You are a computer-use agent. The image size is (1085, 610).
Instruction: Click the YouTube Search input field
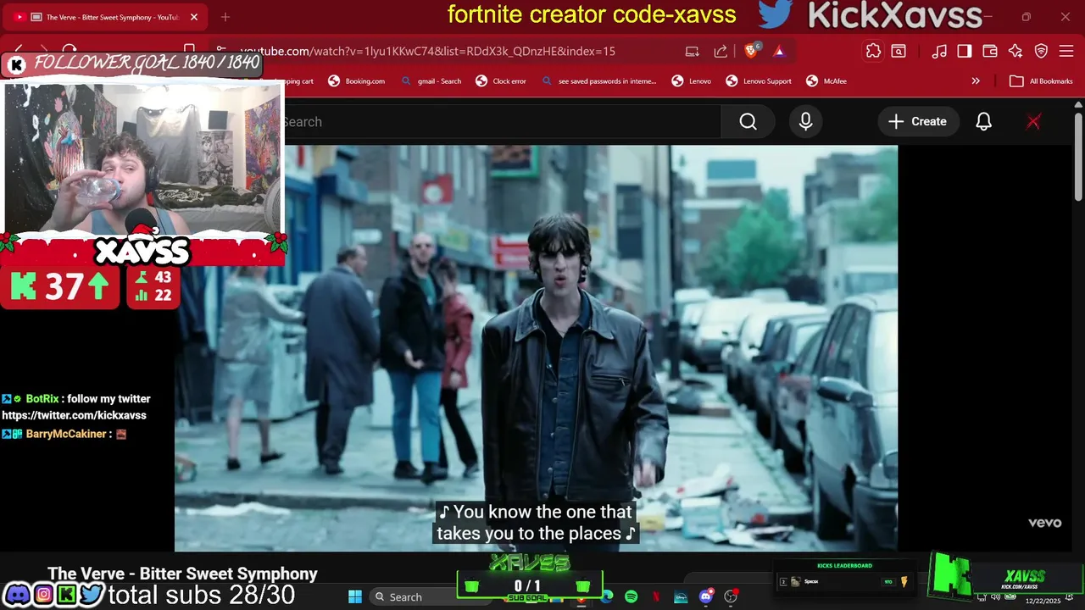tap(500, 122)
